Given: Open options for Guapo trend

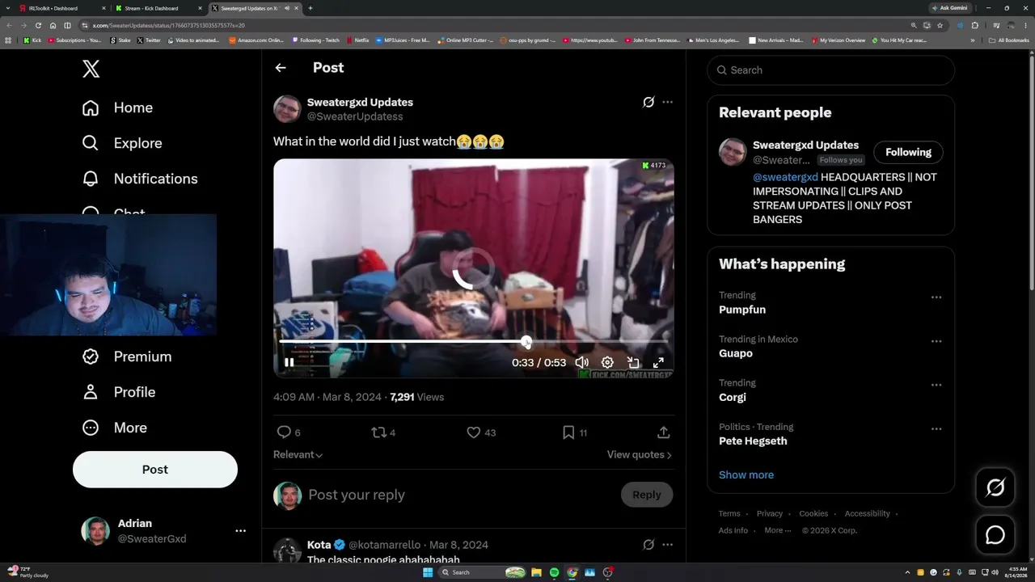Looking at the screenshot, I should click(936, 341).
